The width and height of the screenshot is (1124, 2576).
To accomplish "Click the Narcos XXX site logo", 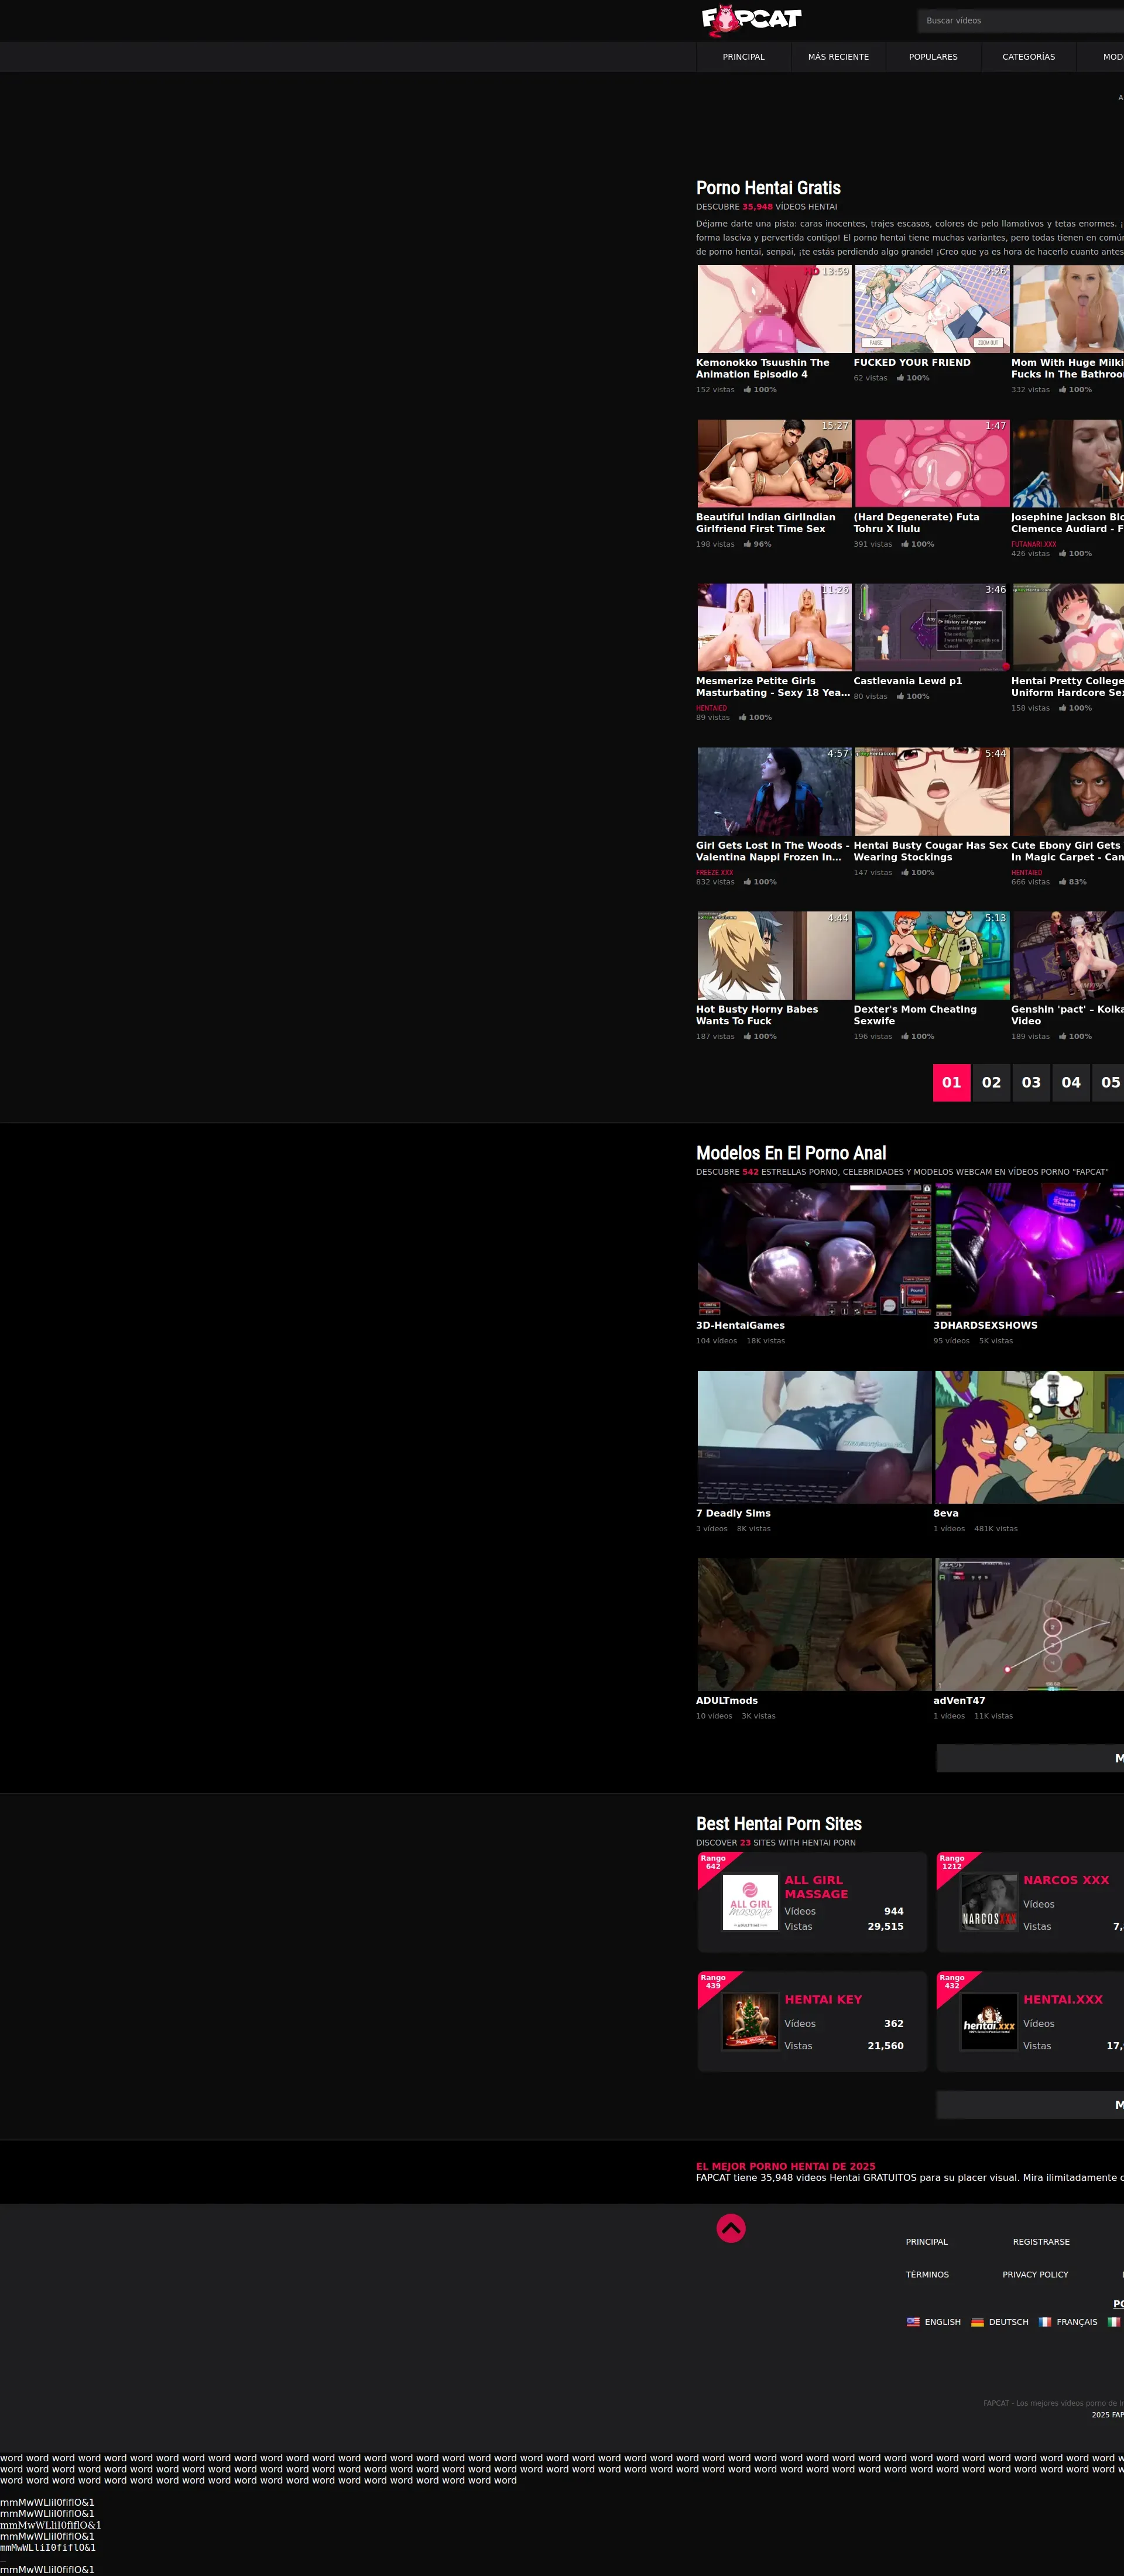I will pos(988,1902).
